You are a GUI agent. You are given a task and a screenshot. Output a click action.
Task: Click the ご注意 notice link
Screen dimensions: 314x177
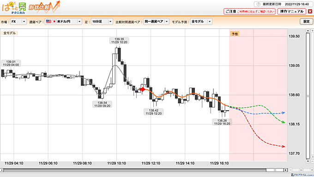249,12
